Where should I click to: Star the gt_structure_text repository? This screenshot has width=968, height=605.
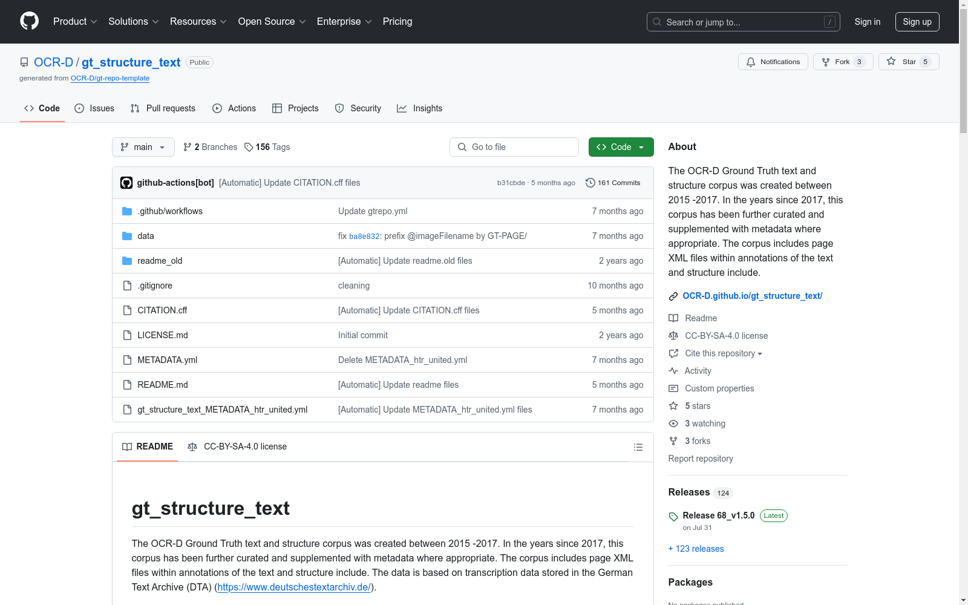[909, 62]
